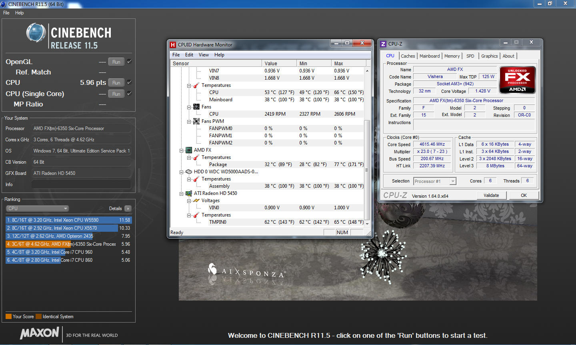Click the Info input field in Your System
The height and width of the screenshot is (345, 576).
[81, 185]
